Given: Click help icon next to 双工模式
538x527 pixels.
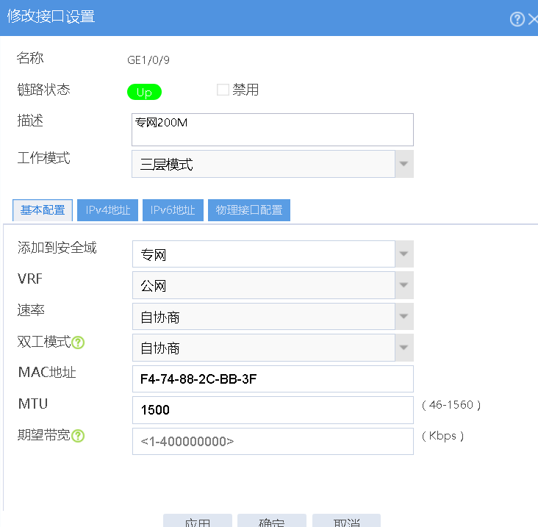Looking at the screenshot, I should point(78,343).
